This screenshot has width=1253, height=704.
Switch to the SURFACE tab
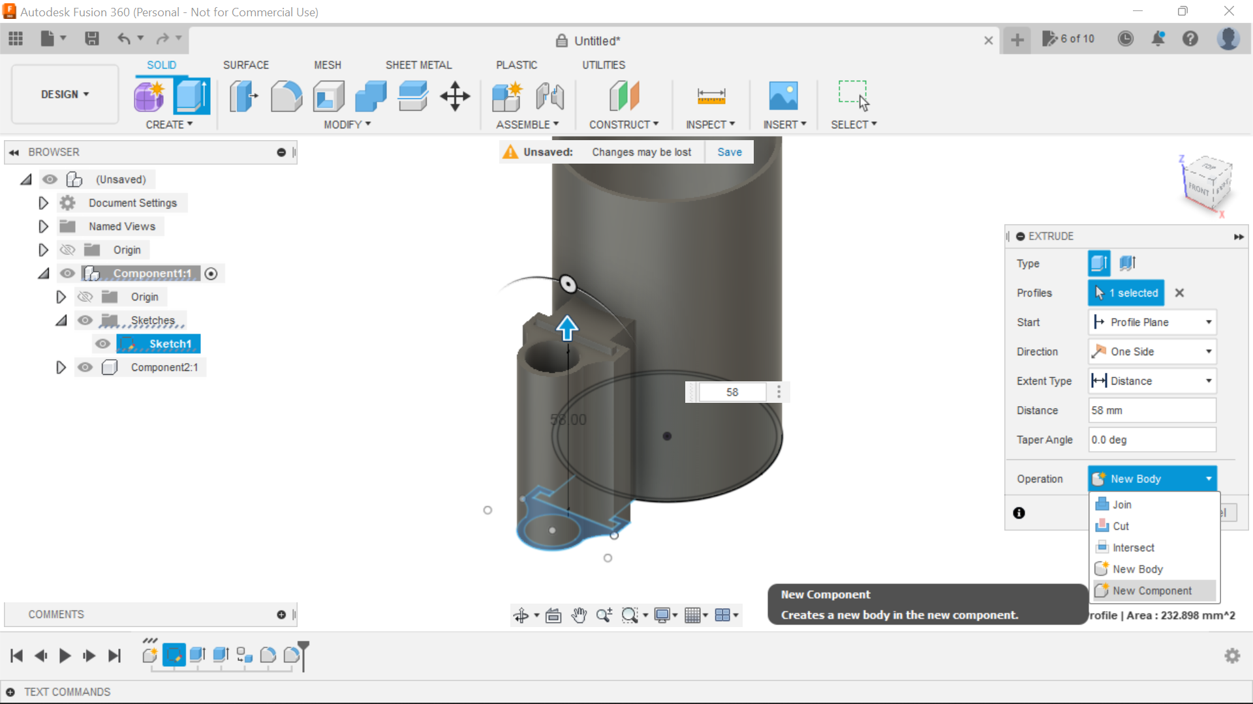246,65
